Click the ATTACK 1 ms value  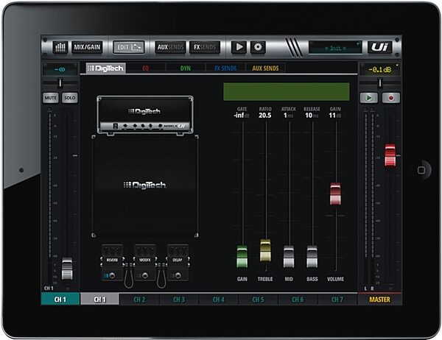[x=288, y=116]
